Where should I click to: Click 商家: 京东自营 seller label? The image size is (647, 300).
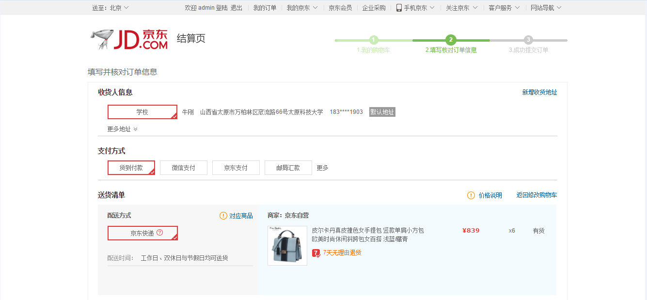[288, 215]
